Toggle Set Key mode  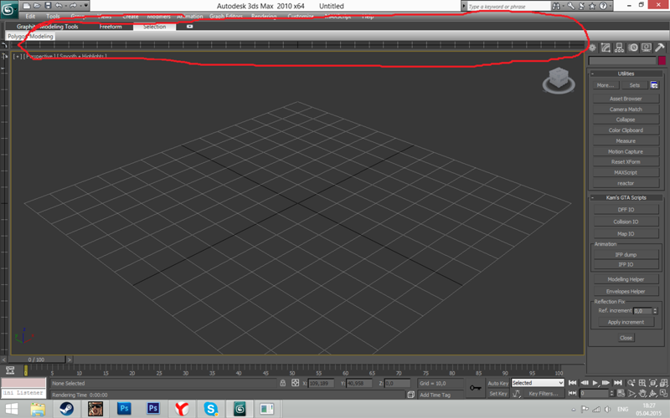click(497, 394)
